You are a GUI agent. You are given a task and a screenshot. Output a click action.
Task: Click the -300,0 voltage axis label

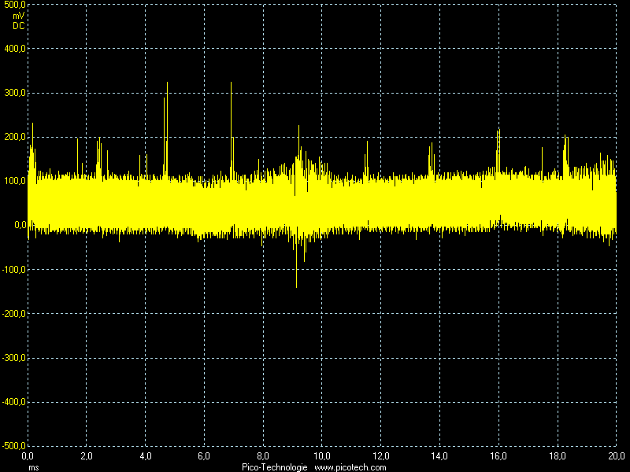pyautogui.click(x=13, y=358)
